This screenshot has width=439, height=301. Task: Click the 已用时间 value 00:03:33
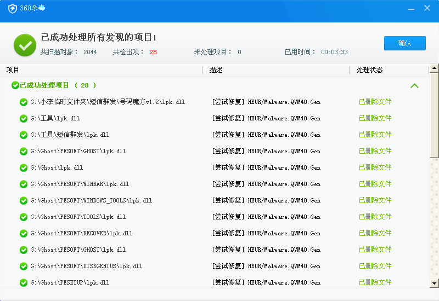334,52
